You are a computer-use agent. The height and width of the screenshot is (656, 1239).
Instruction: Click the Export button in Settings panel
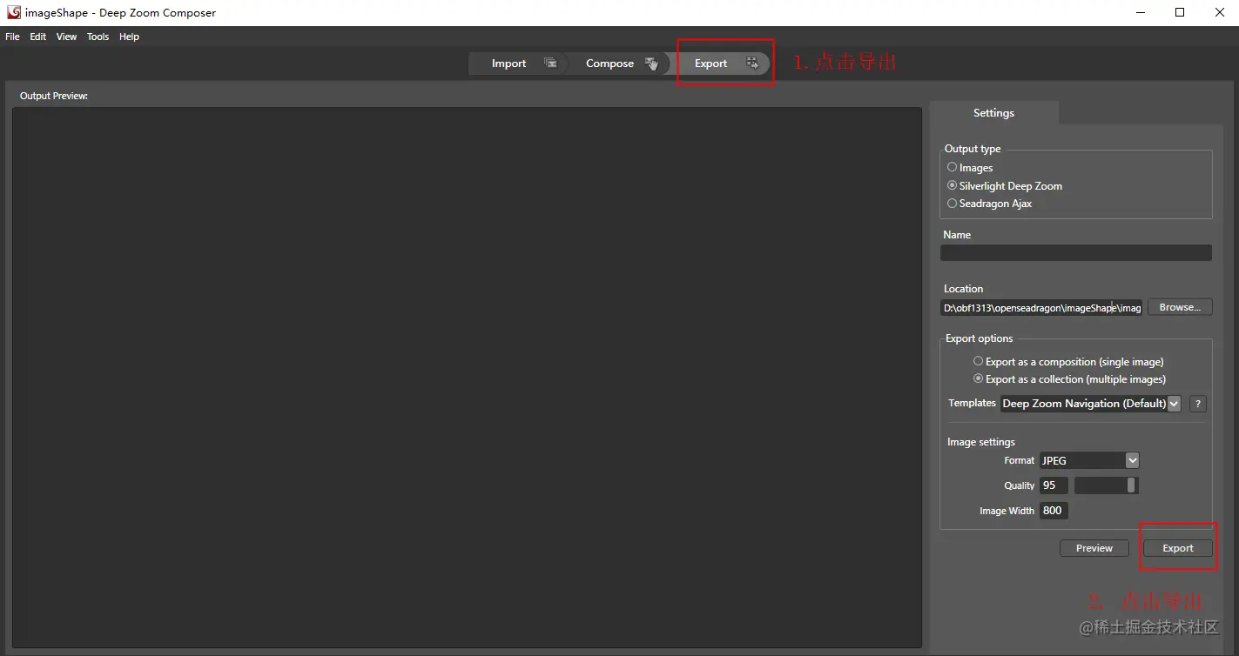click(1178, 548)
